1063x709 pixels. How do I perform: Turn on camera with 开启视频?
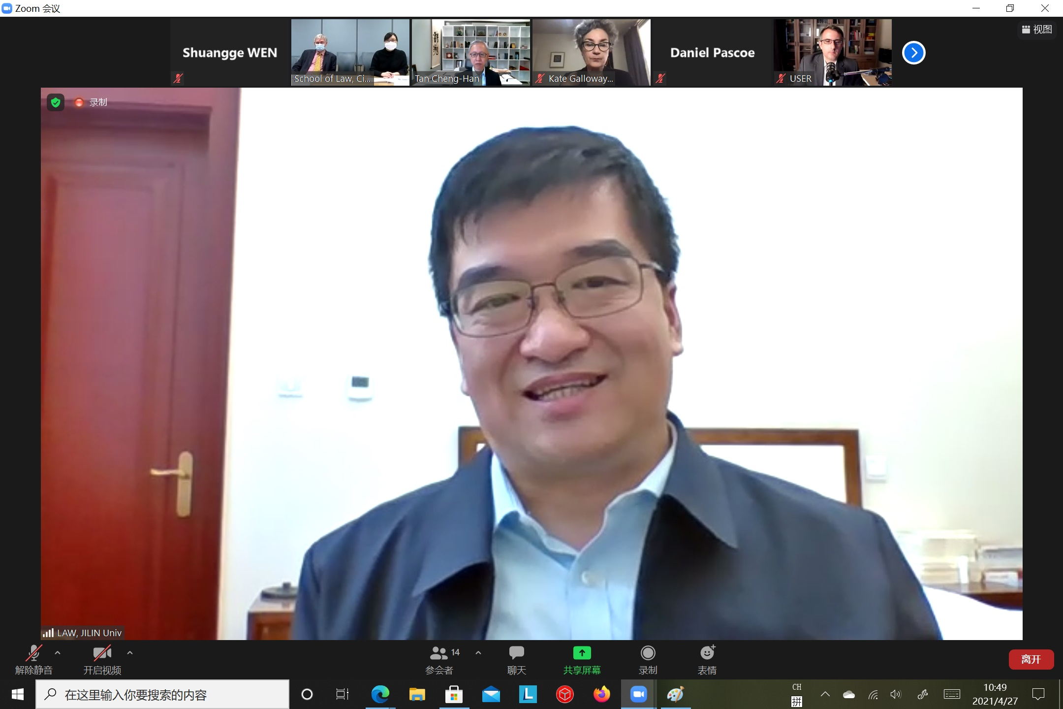(102, 659)
